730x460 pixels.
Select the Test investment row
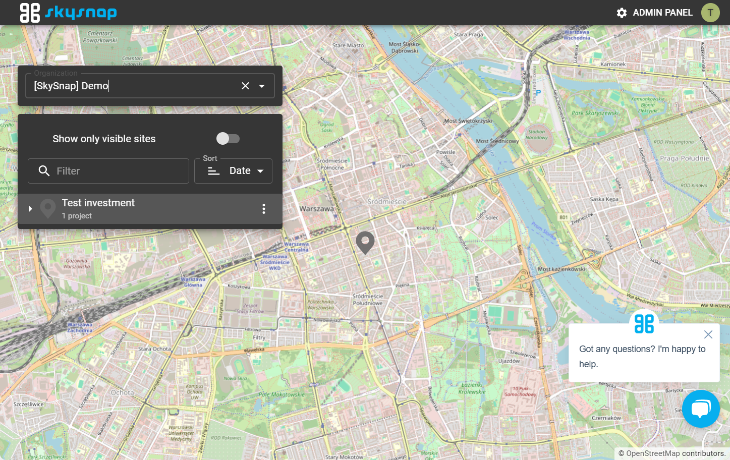pos(150,209)
